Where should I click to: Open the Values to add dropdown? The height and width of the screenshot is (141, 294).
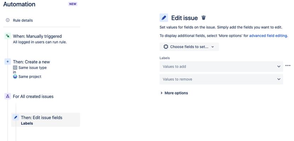pos(221,67)
